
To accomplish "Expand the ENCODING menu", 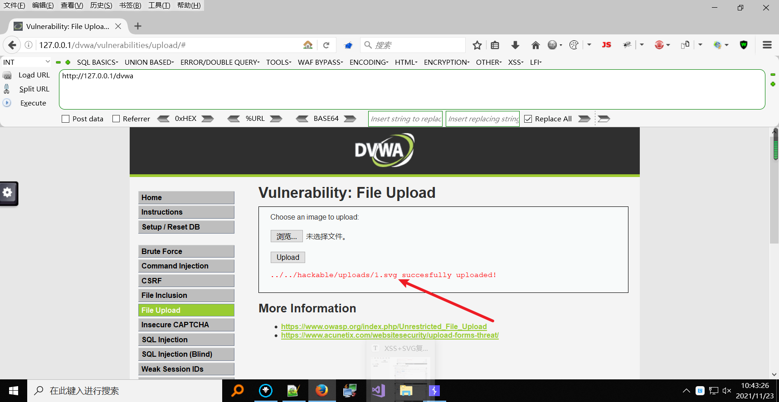I will [x=369, y=62].
